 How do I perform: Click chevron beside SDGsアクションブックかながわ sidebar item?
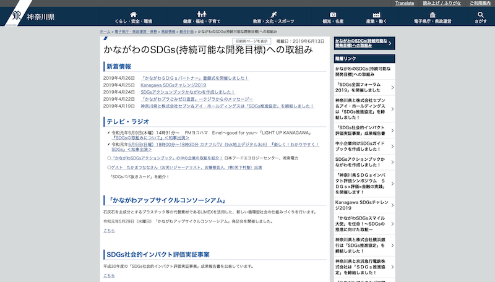392,162
